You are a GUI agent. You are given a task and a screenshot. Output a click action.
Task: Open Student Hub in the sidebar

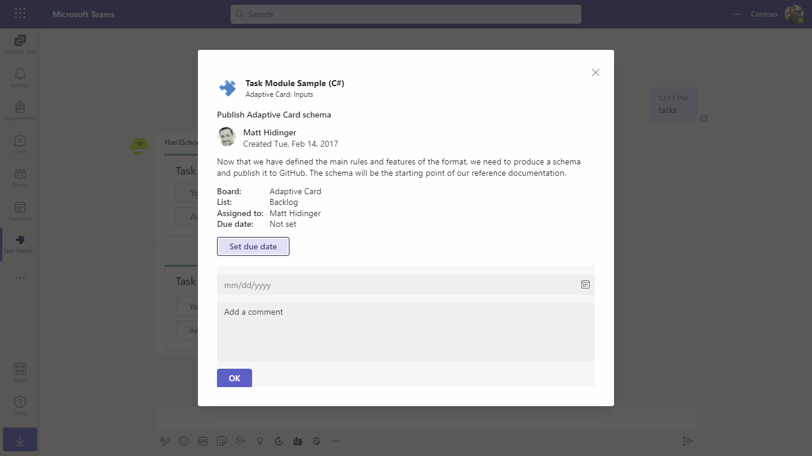(x=20, y=44)
